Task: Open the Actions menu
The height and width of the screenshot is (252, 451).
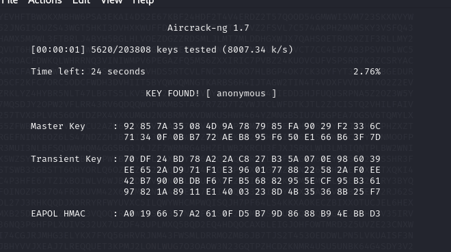Action: click(45, 1)
